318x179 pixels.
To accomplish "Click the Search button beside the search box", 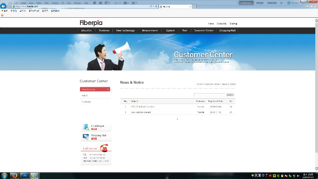I will point(230,94).
